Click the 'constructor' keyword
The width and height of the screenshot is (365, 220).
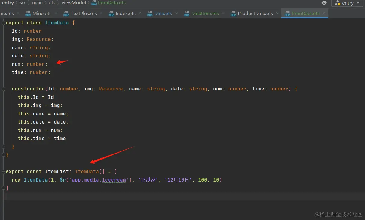click(28, 89)
